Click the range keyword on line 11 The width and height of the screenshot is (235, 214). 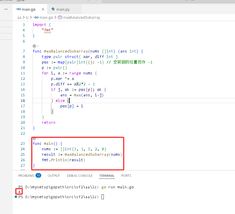pos(75,73)
